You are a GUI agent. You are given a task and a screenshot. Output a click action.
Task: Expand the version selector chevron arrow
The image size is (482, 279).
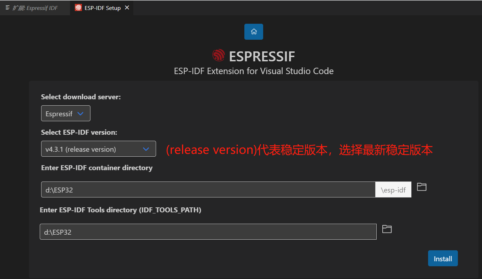click(146, 149)
